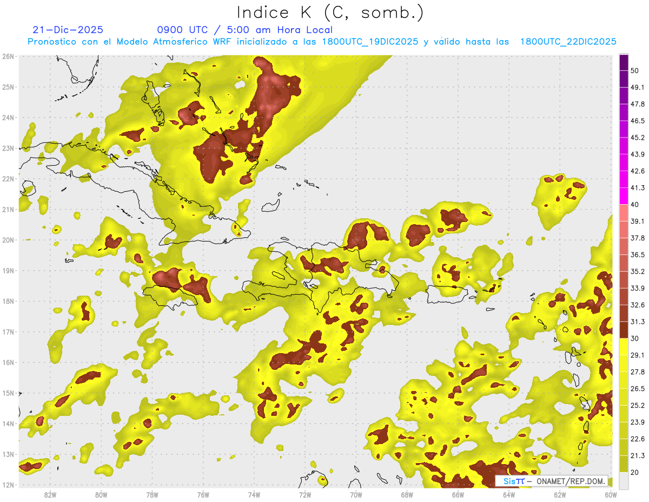Click colorbar value label "22.6"
Image resolution: width=649 pixels, height=502 pixels.
638,439
